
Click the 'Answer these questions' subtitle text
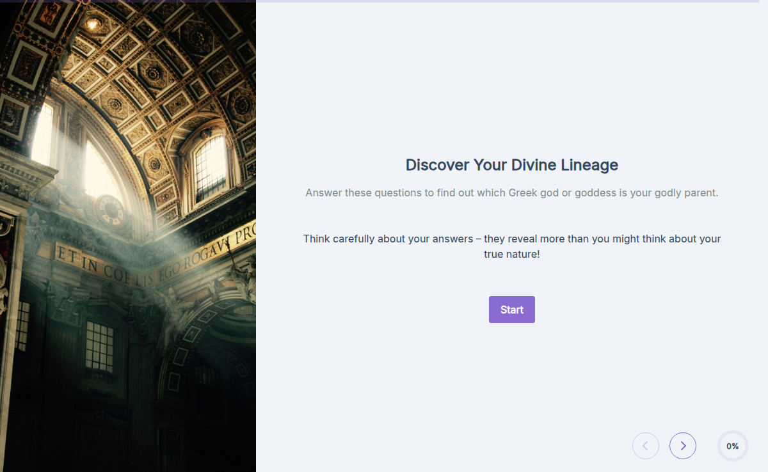pyautogui.click(x=511, y=193)
